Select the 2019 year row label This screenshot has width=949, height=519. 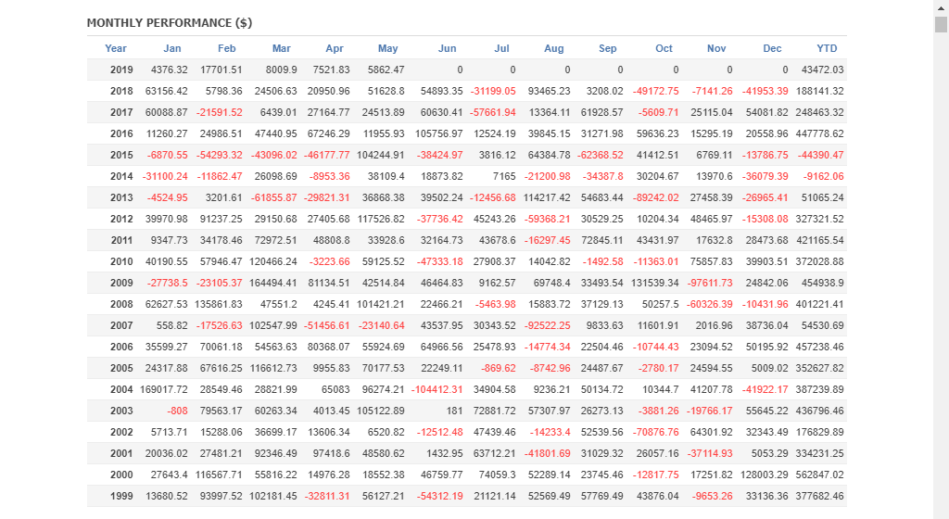121,70
